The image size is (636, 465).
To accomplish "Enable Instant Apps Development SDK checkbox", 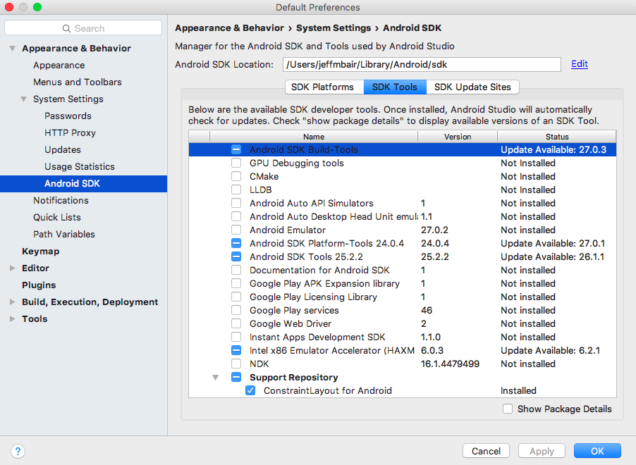I will pyautogui.click(x=236, y=337).
